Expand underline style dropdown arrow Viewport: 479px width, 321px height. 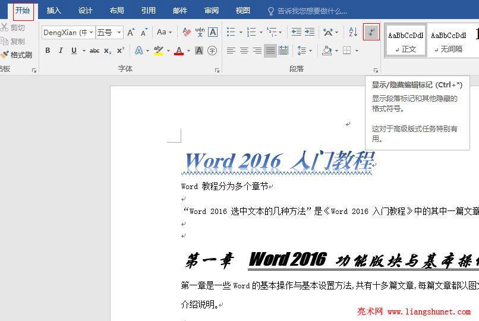tap(84, 51)
